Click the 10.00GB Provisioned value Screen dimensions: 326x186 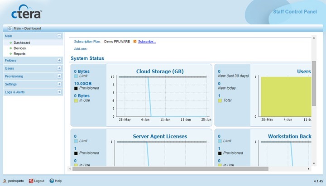83,84
